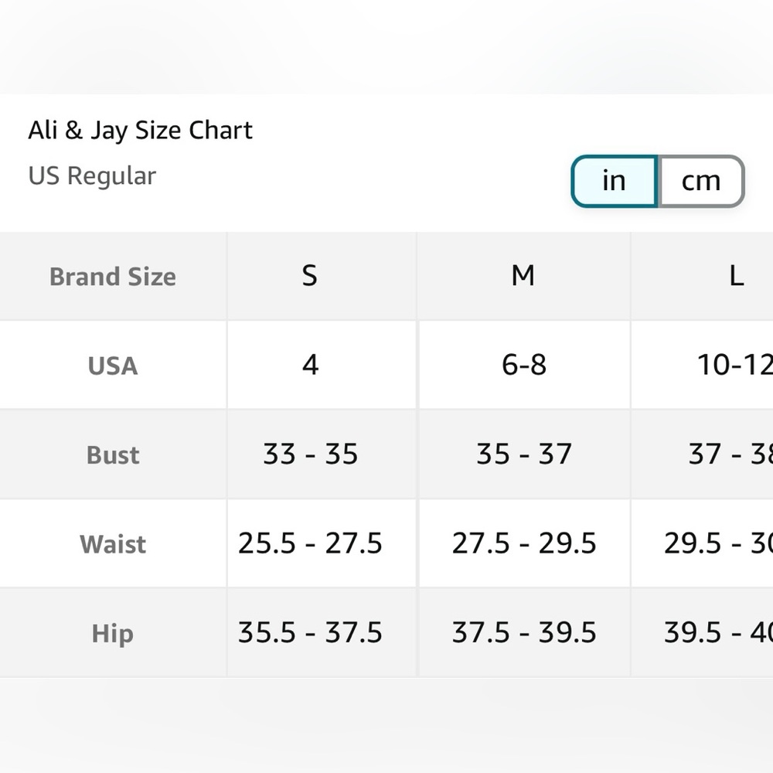Click the USA row label

click(113, 366)
